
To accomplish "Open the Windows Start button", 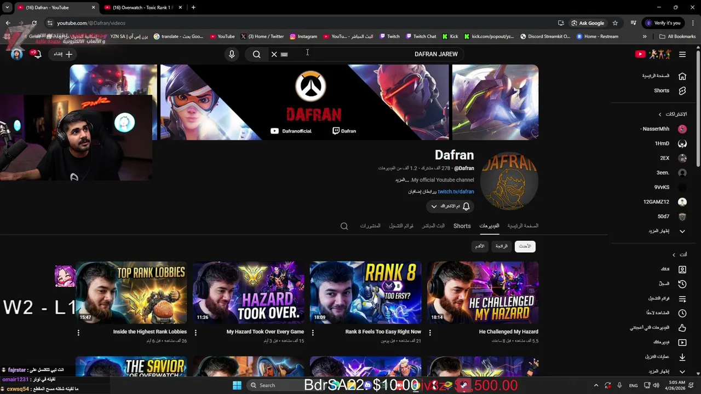I will point(237,385).
